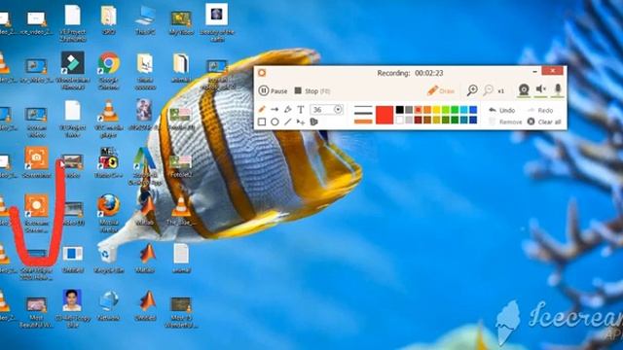Select the straight line tool
This screenshot has width=623, height=350.
(288, 122)
